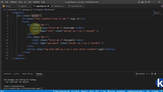Click the 4.9.5 version status item
The image size is (163, 92).
tap(148, 91)
